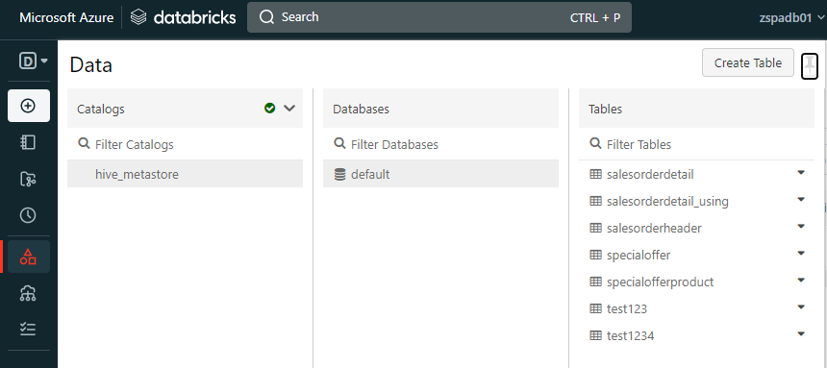Click the table icon beside salesorderdetail

(595, 174)
